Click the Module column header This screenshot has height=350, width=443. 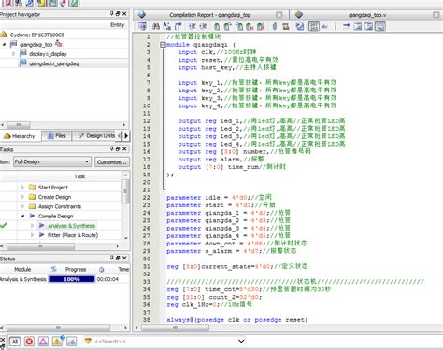click(x=22, y=269)
